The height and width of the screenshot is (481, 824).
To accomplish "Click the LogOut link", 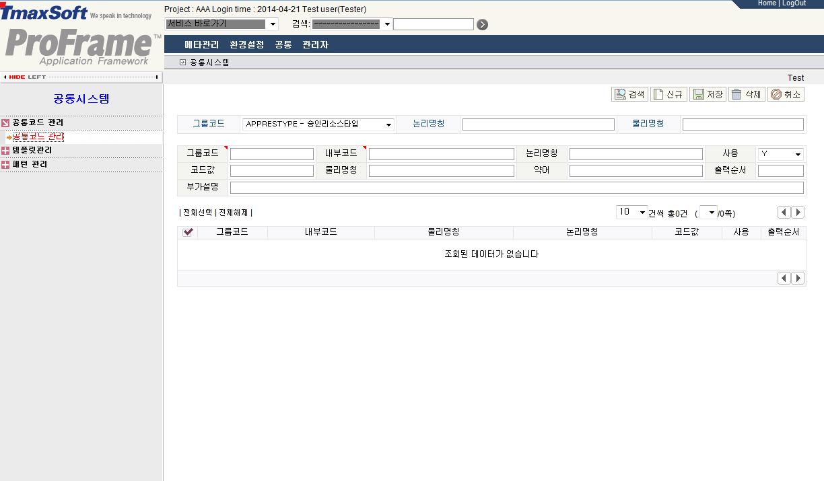I will point(794,3).
